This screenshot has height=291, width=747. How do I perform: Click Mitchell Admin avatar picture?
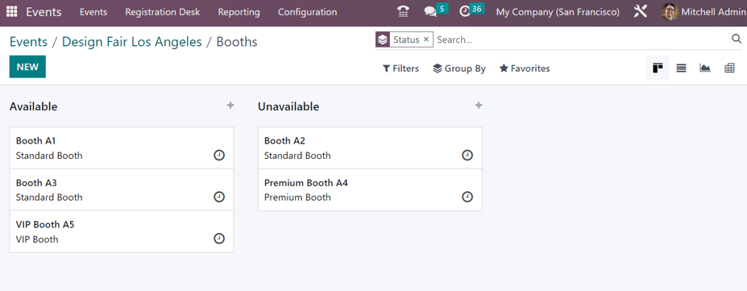(670, 12)
